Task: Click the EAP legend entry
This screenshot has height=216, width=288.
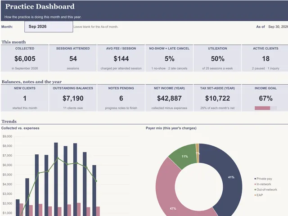Action: click(x=259, y=195)
